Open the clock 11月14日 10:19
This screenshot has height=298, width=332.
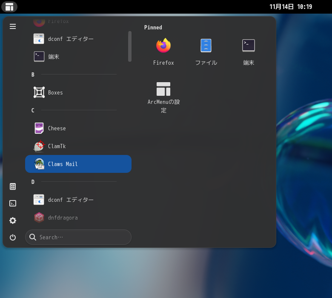(290, 7)
